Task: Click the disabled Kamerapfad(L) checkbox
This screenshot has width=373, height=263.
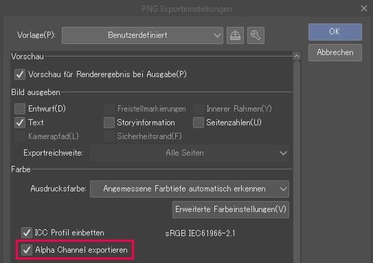Action: point(20,136)
